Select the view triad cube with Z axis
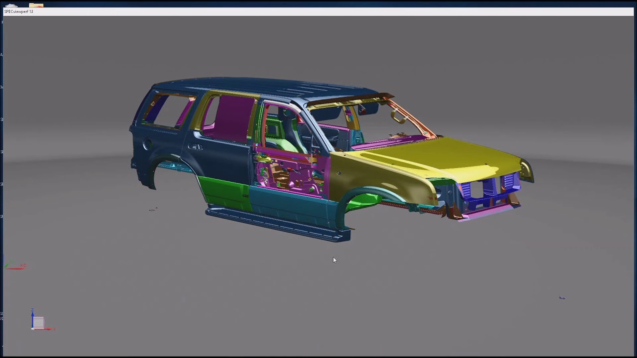The width and height of the screenshot is (637, 358). click(x=38, y=322)
